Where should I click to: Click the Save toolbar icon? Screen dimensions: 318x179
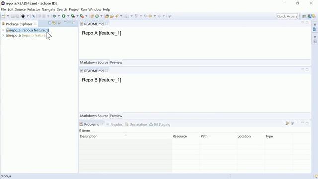tap(13, 16)
